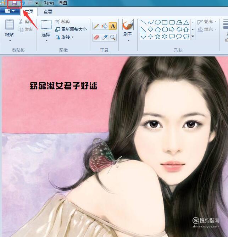This screenshot has width=228, height=237.
Task: Select the Right triangle shape
Action: pos(143,29)
